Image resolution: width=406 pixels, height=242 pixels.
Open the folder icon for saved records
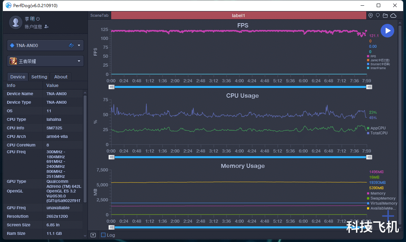pos(385,15)
